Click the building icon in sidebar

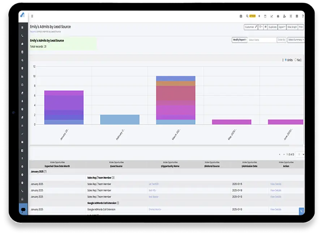click(22, 77)
